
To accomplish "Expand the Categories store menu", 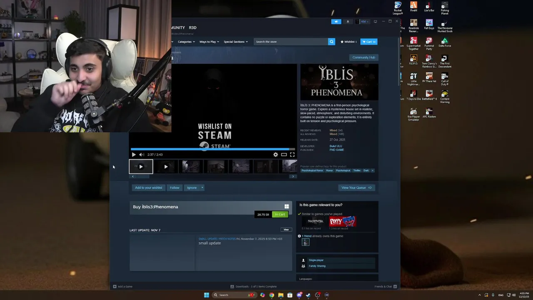I will point(186,42).
